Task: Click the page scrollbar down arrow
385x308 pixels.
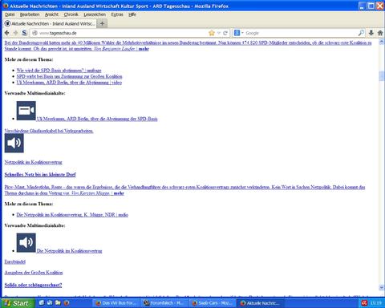Action: pos(382,288)
